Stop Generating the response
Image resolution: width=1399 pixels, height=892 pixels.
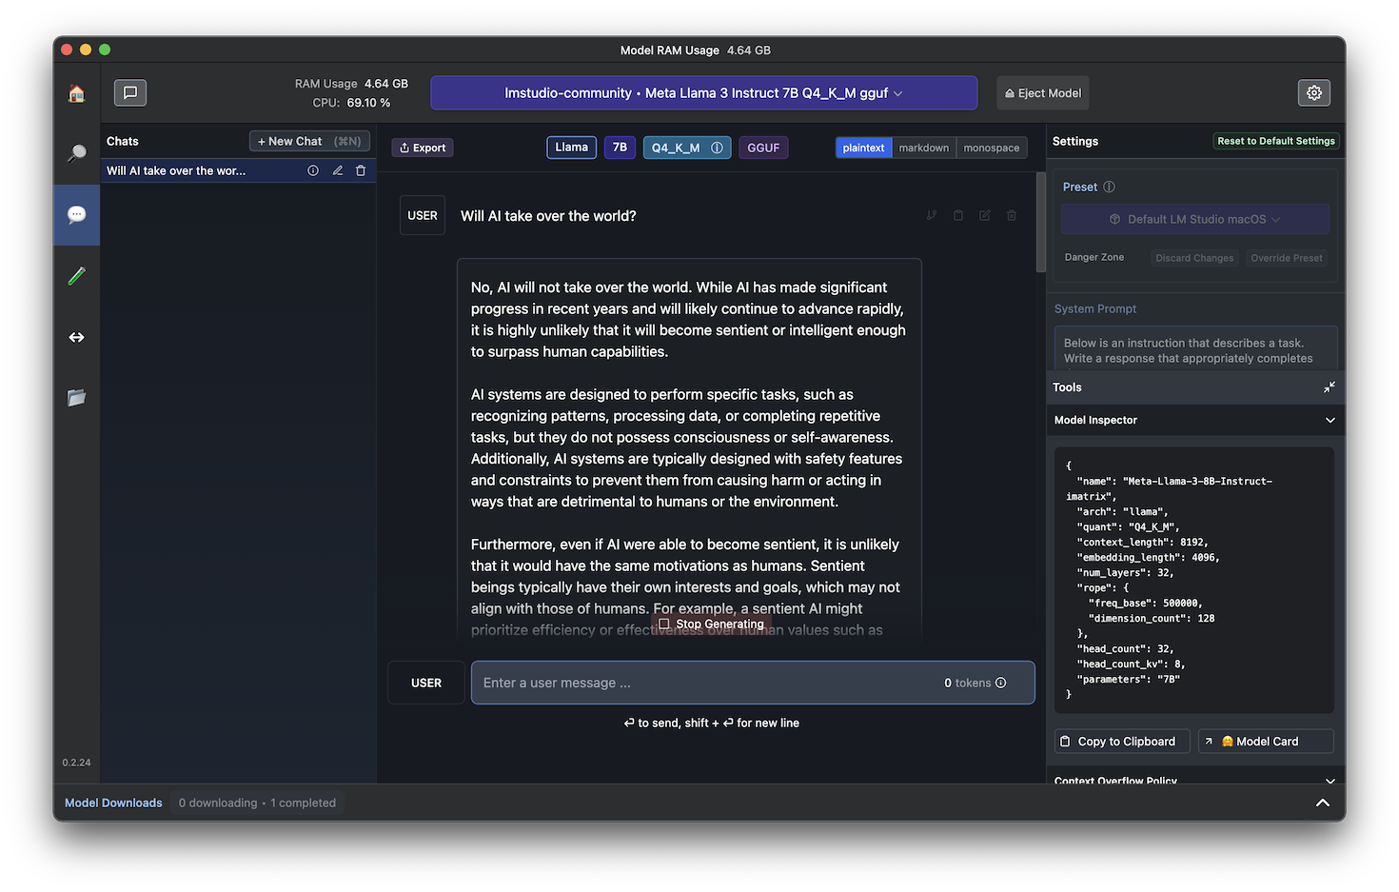711,624
